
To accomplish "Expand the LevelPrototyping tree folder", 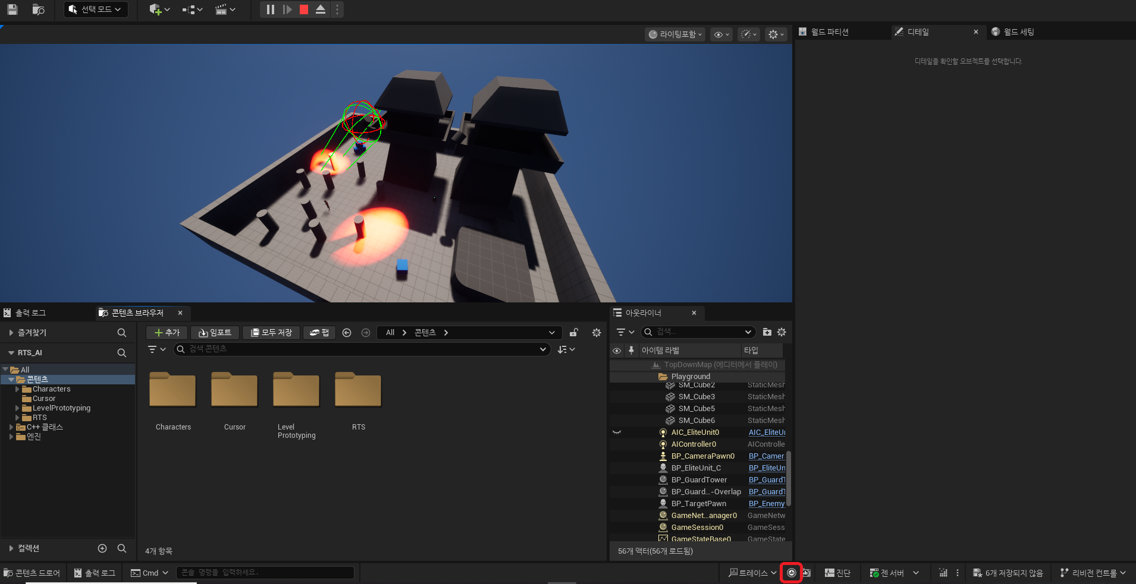I will [x=17, y=408].
